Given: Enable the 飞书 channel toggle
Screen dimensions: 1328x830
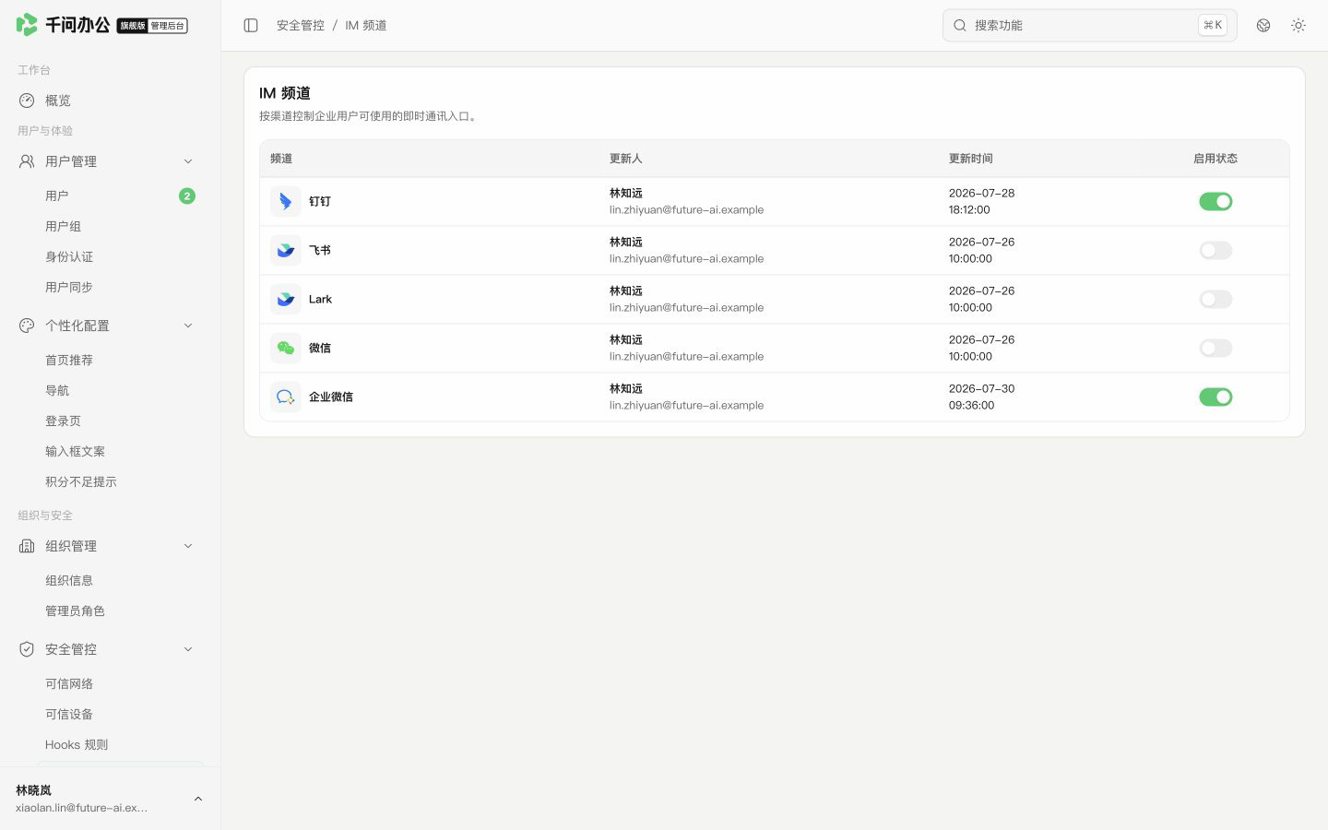Looking at the screenshot, I should pos(1215,250).
